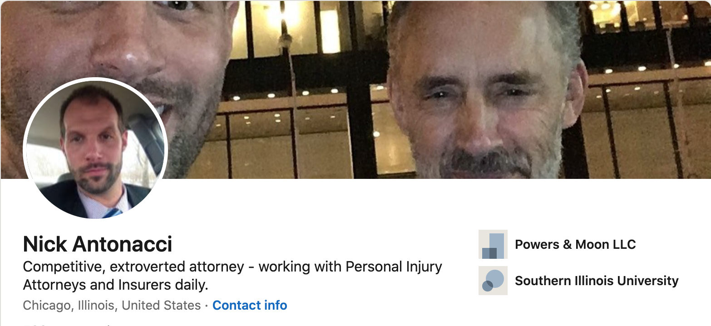Select the Nick Antonacci name heading
Screen dimensions: 711x326
[x=98, y=244]
